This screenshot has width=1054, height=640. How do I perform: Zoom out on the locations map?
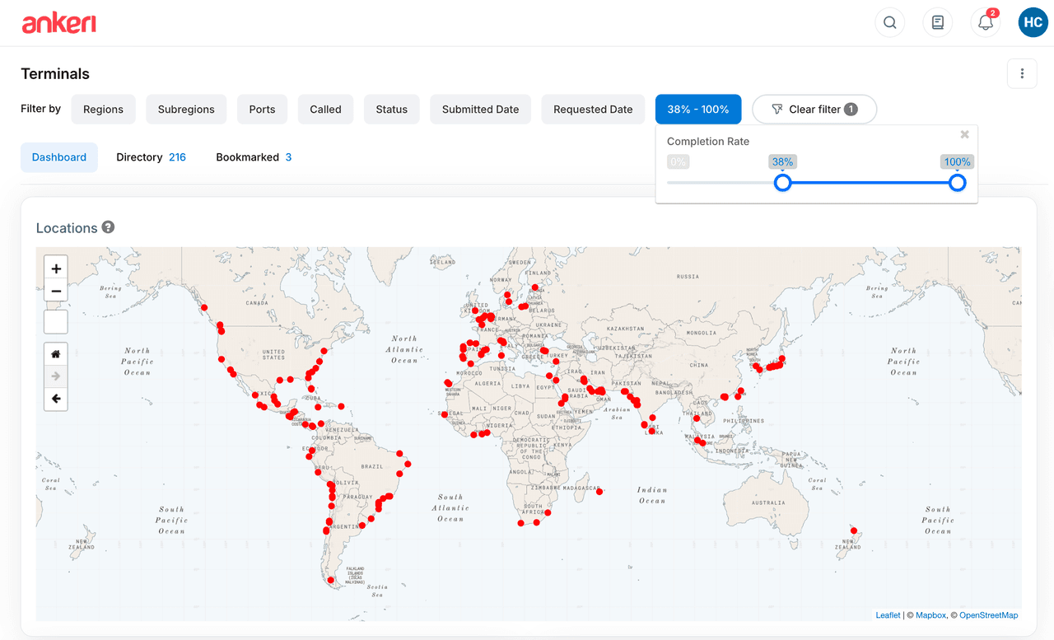(x=56, y=291)
